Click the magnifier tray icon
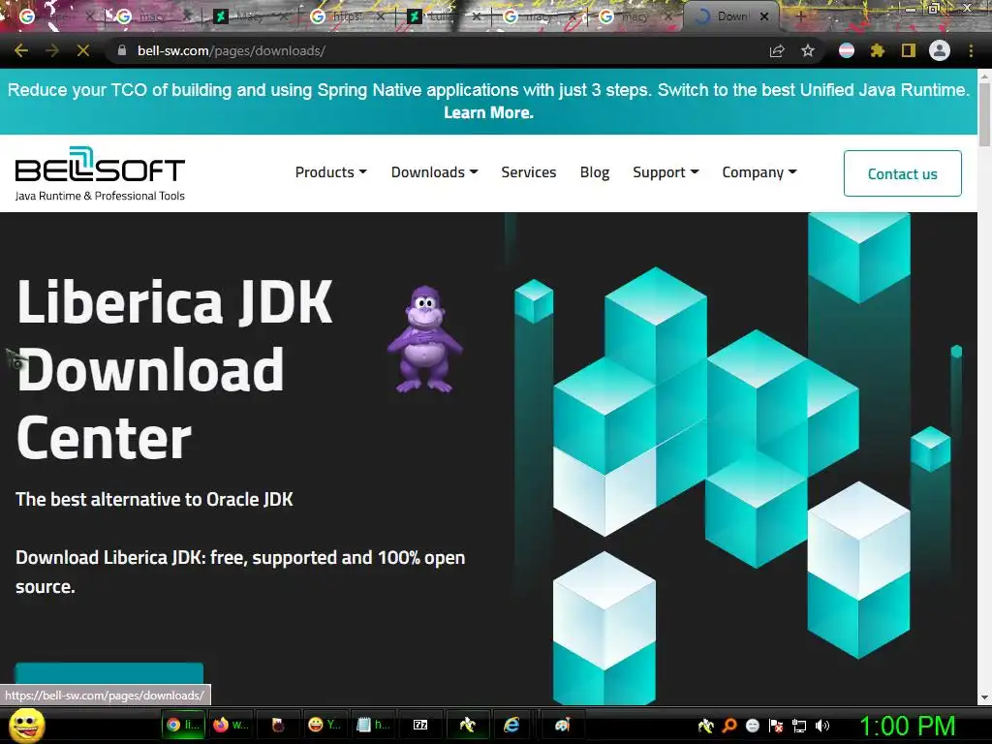Screen dimensions: 992x744 [x=728, y=726]
